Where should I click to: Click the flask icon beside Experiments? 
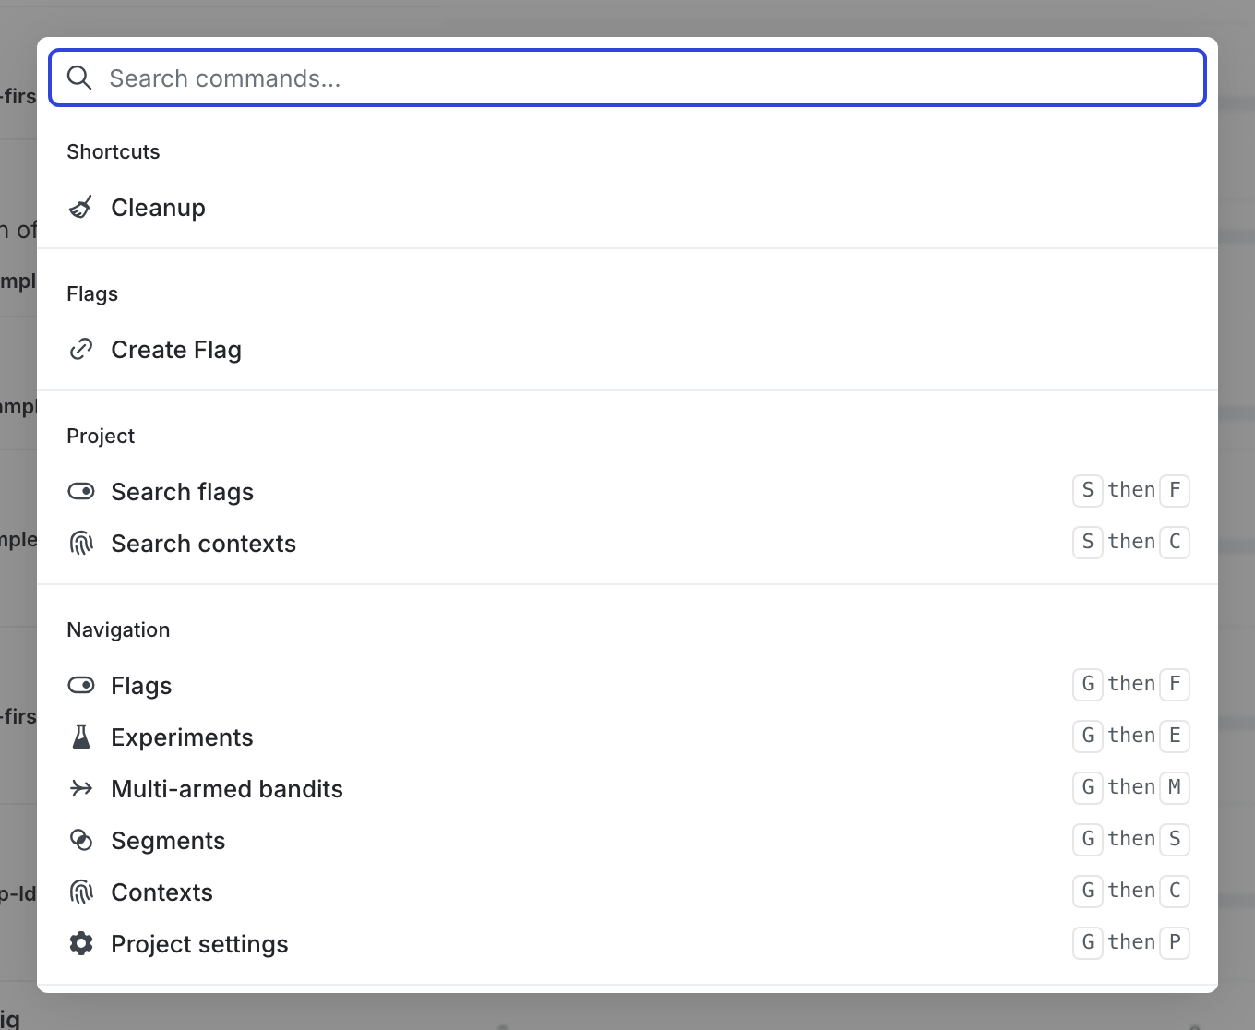click(x=81, y=737)
